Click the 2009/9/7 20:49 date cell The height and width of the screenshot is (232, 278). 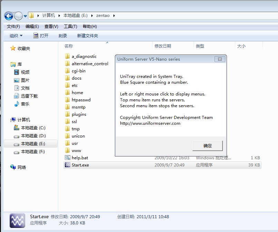click(x=169, y=165)
